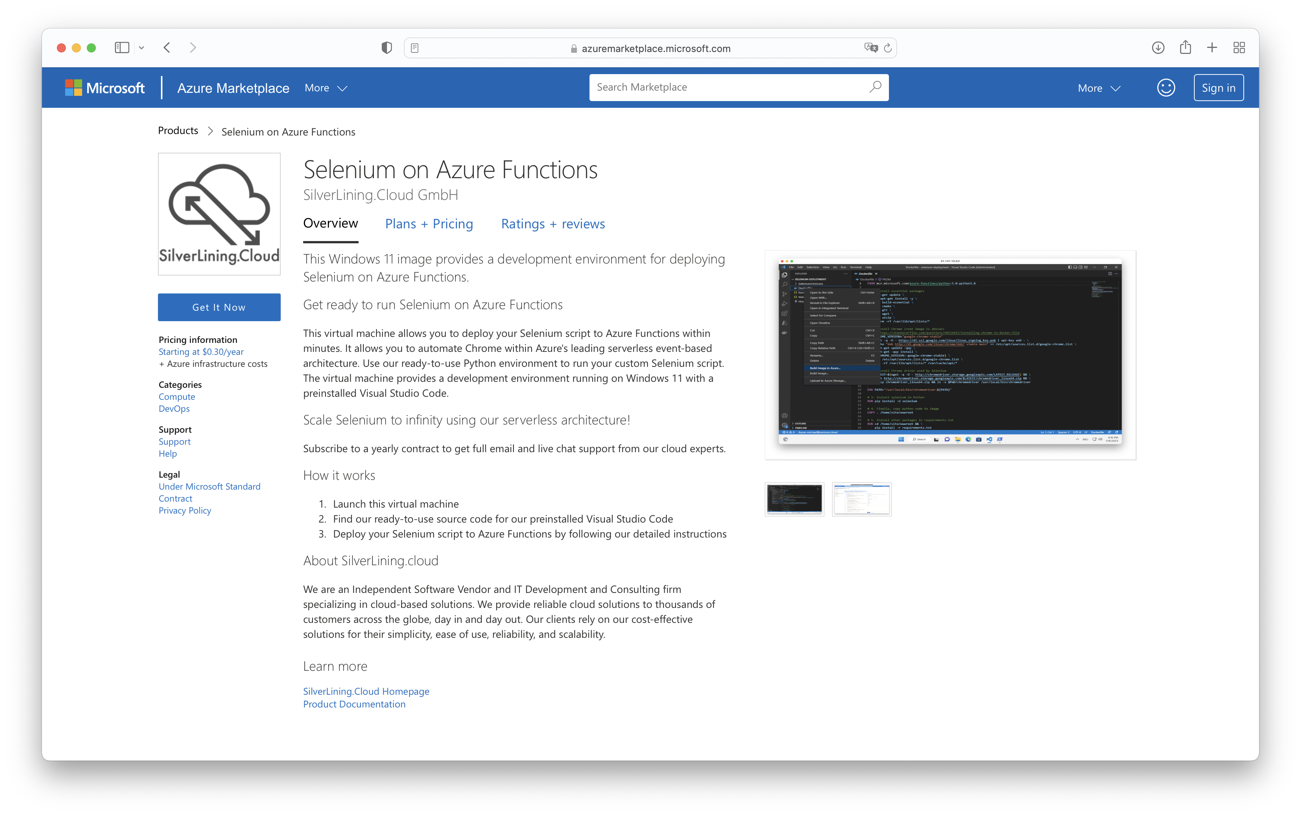The height and width of the screenshot is (816, 1301).
Task: Click the search magnifier icon
Action: click(875, 87)
